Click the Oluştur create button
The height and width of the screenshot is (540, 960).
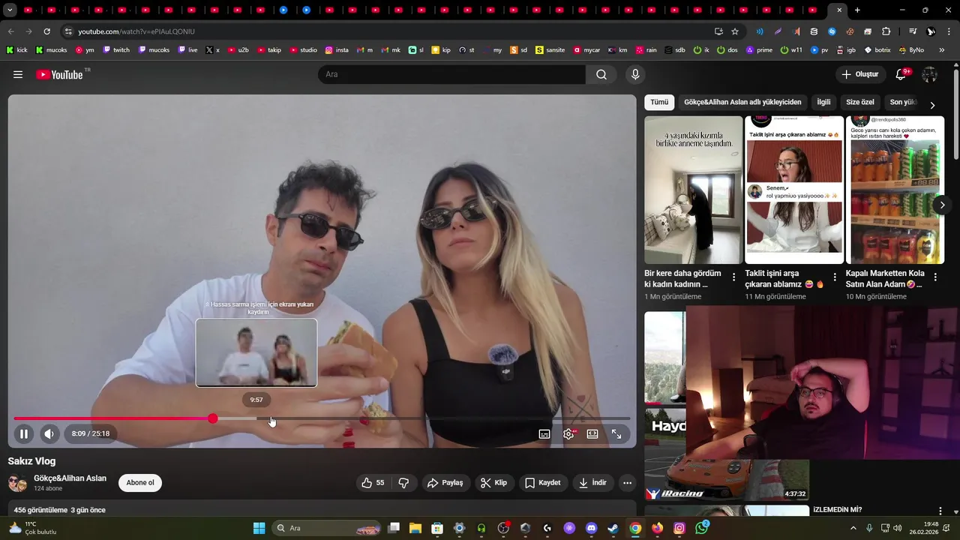(860, 74)
